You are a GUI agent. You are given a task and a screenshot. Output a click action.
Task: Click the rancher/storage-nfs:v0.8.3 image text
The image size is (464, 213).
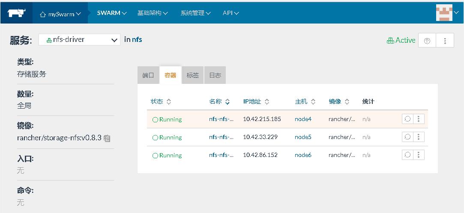coord(59,138)
